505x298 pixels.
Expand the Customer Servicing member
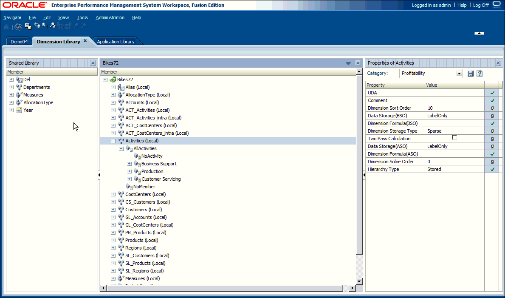[x=130, y=179]
